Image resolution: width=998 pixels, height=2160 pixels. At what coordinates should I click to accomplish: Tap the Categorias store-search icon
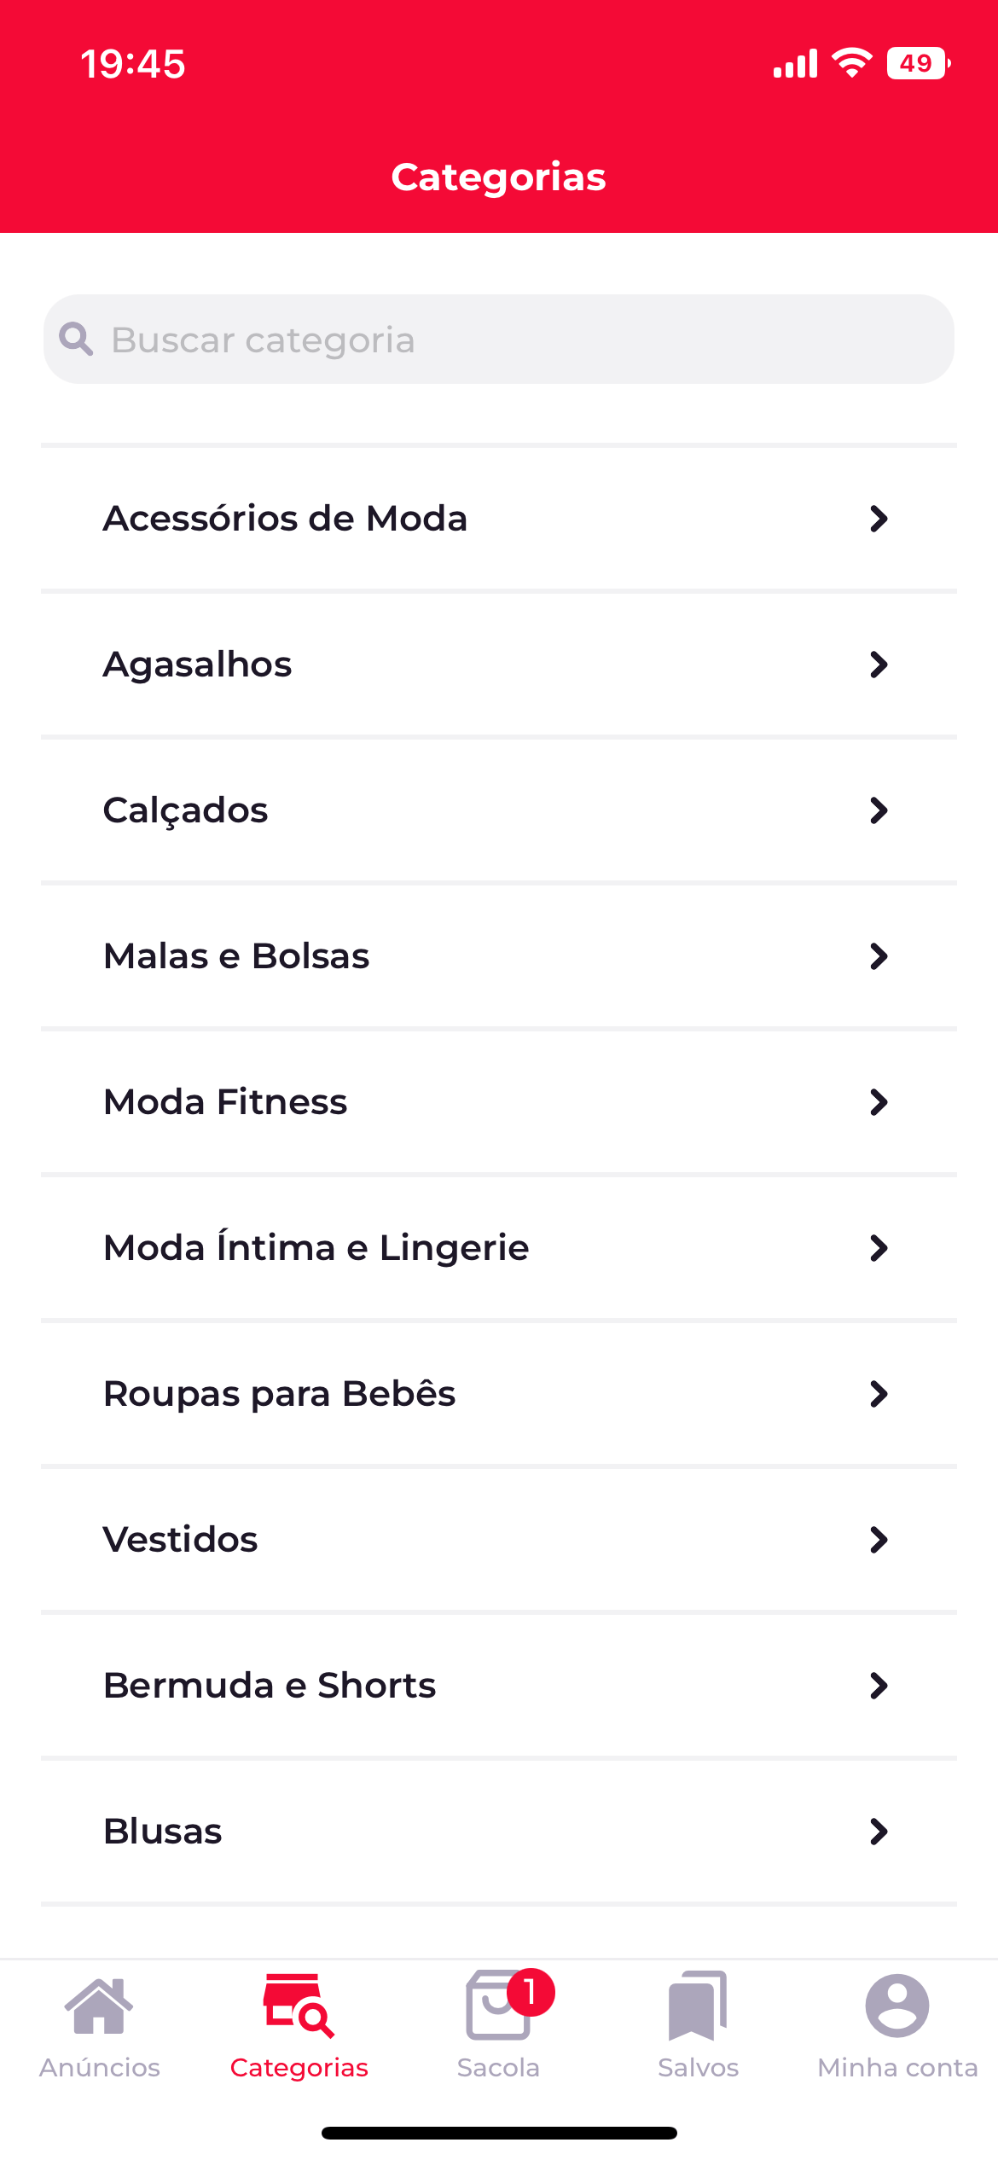tap(299, 2005)
